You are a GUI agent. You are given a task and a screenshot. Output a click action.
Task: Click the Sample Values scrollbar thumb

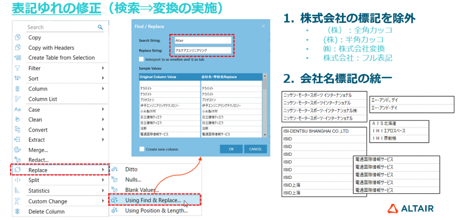[265, 83]
